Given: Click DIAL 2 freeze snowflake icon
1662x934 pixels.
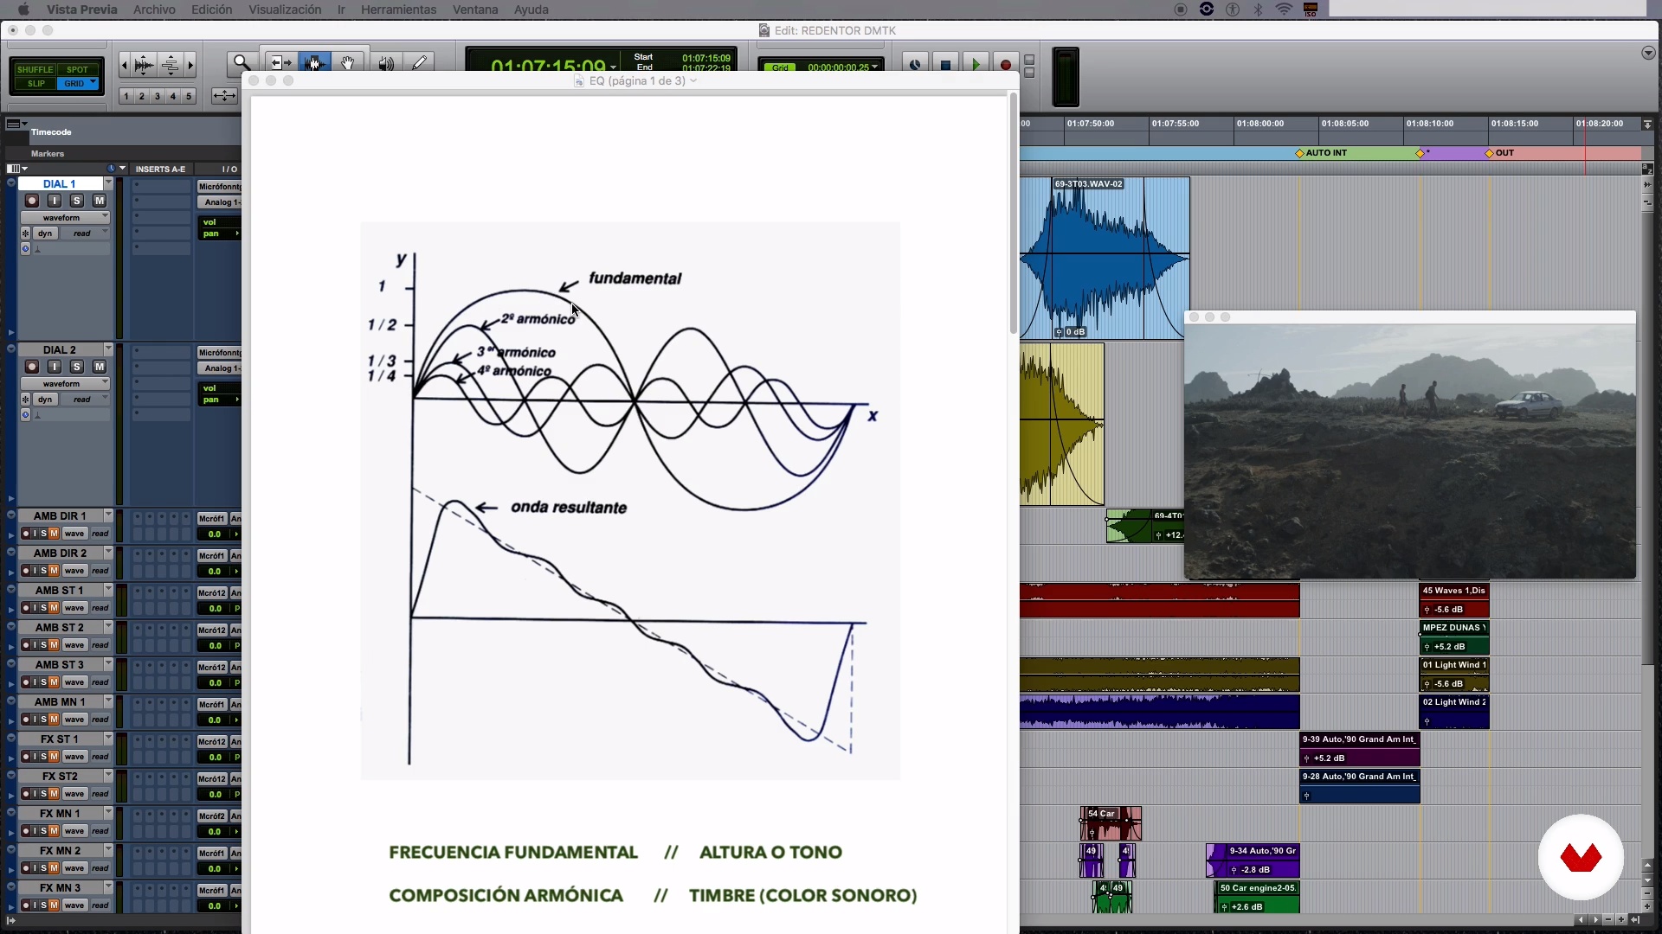Looking at the screenshot, I should click(26, 400).
